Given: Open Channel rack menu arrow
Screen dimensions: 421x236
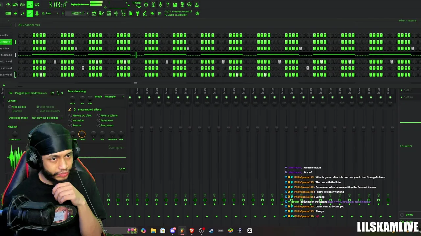Looking at the screenshot, I should [x=20, y=25].
